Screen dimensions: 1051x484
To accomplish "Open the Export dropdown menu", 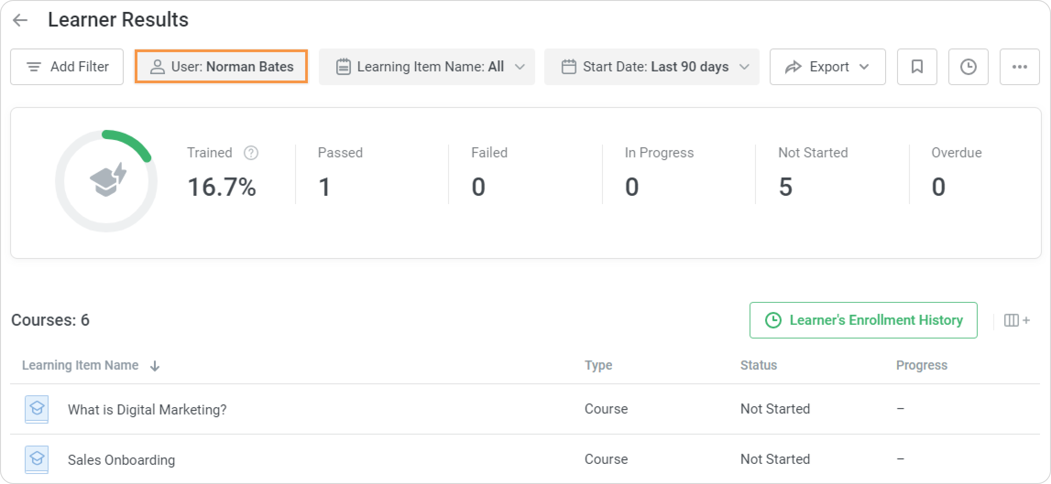I will pyautogui.click(x=827, y=67).
